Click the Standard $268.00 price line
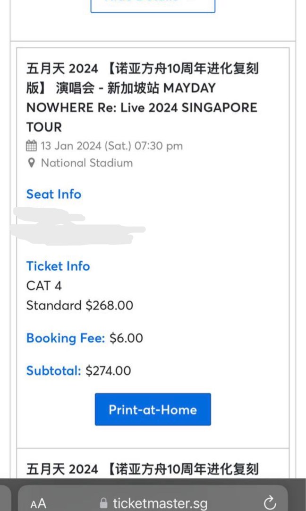Screen dimensions: 306x511 pos(78,306)
